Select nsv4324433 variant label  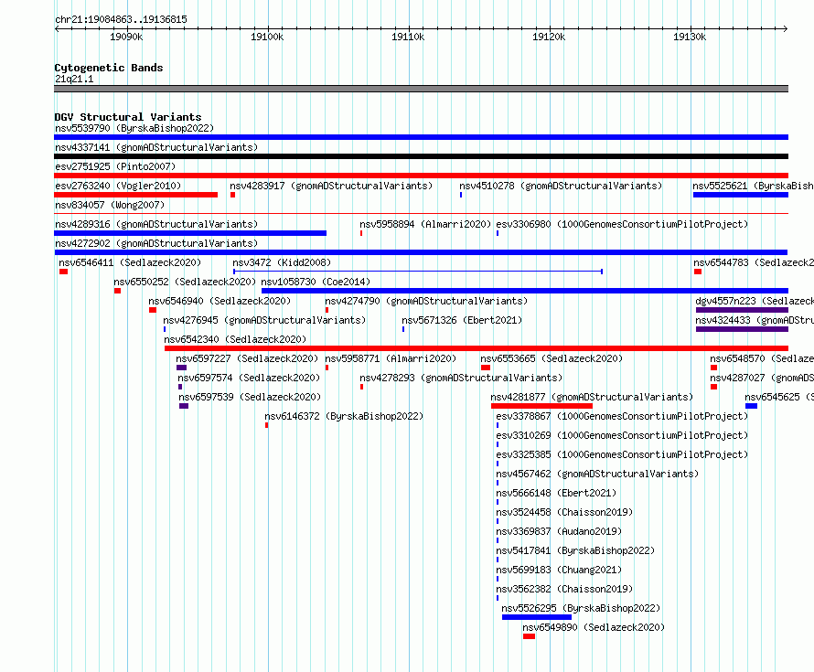click(755, 320)
